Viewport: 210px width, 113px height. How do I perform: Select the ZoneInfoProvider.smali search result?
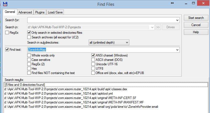click(x=81, y=107)
